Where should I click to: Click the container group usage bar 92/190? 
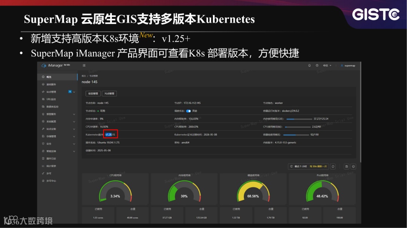pyautogui.click(x=296, y=135)
